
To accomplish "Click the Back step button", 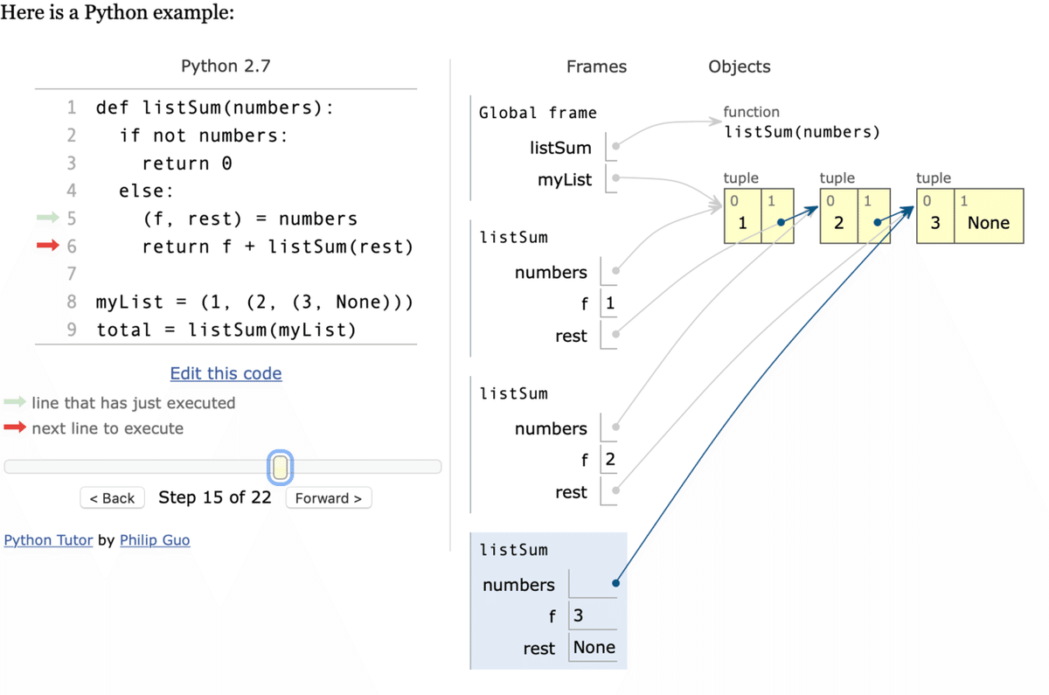I will click(x=113, y=498).
